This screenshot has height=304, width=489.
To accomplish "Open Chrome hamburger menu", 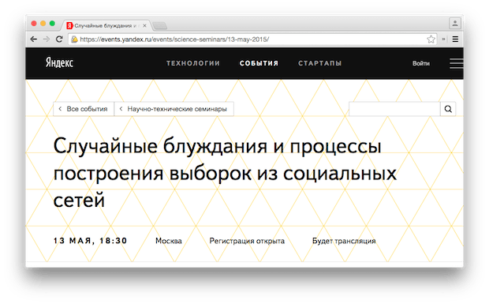I will click(455, 39).
